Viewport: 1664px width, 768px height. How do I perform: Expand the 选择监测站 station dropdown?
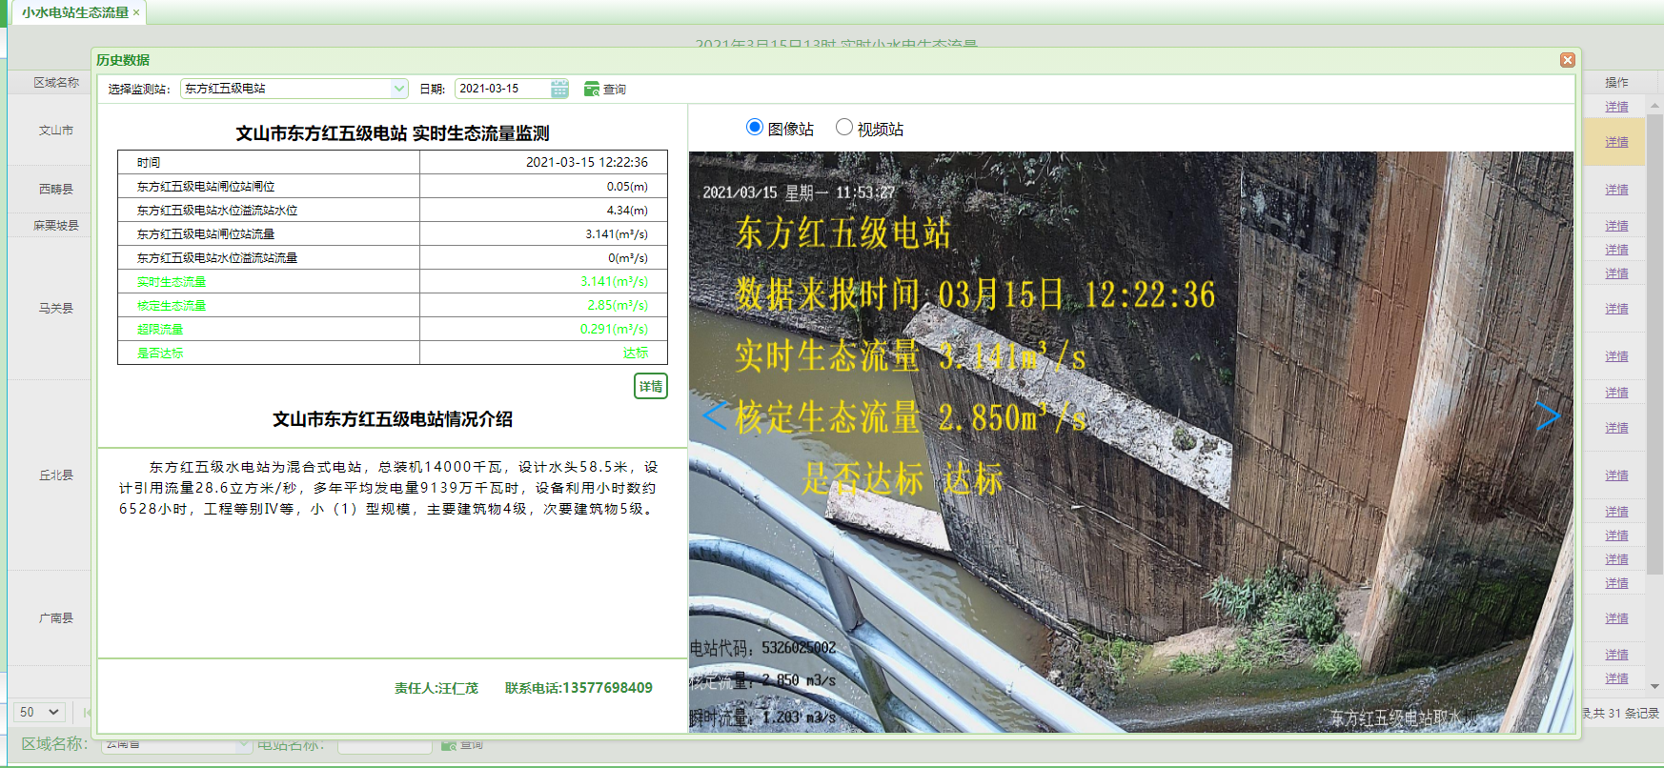click(x=398, y=89)
